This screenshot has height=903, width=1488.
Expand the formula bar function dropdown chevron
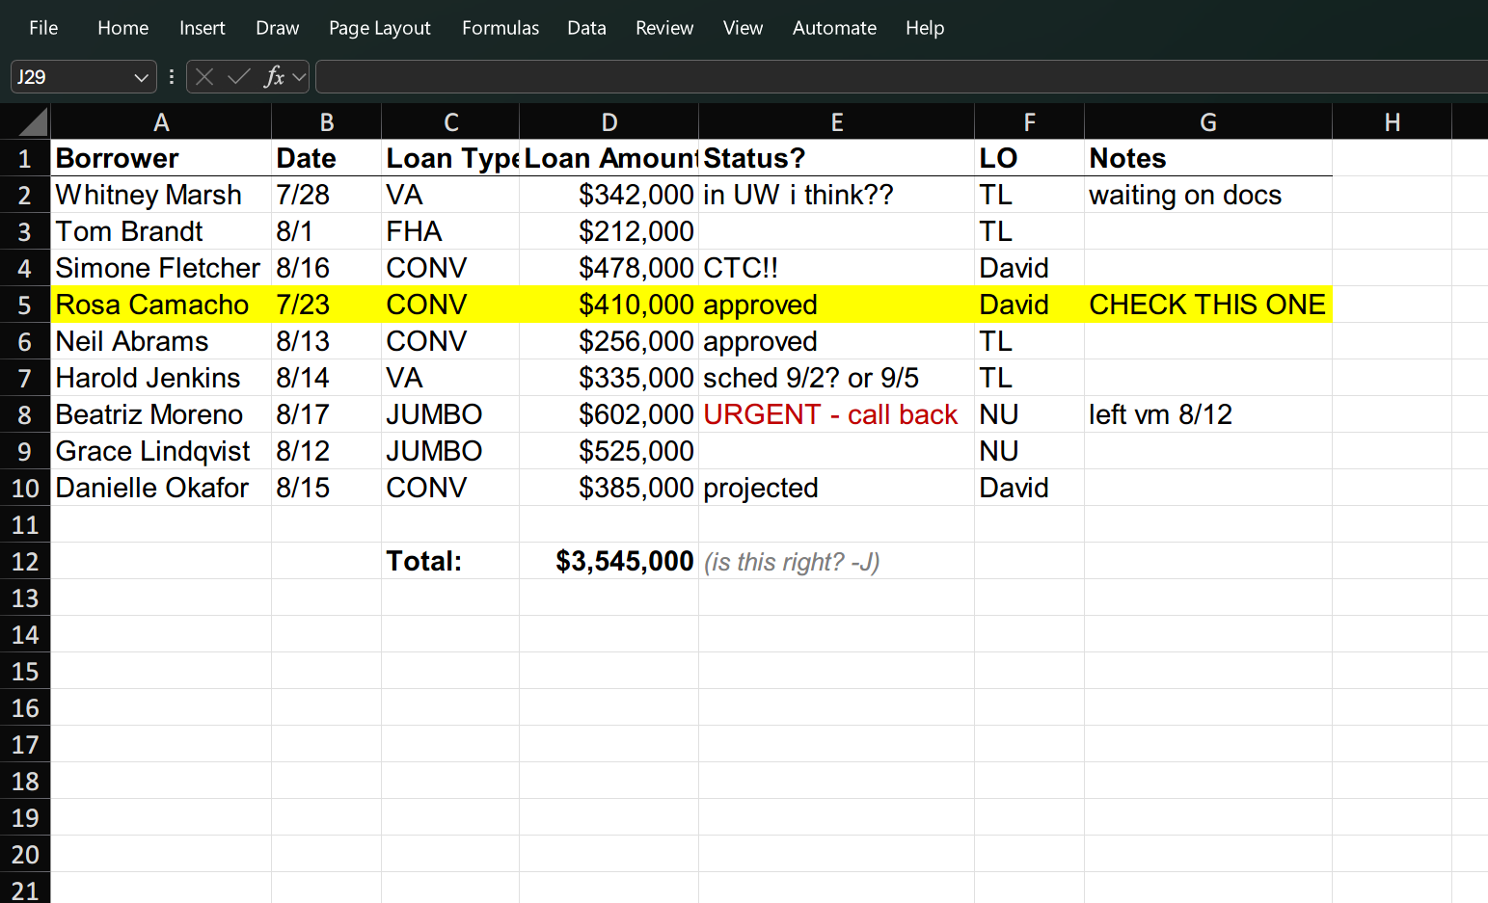[x=299, y=76]
